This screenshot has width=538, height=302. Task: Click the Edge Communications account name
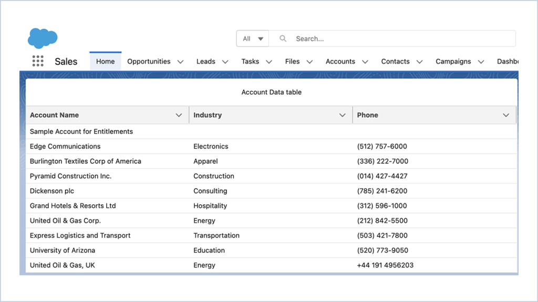coord(65,146)
